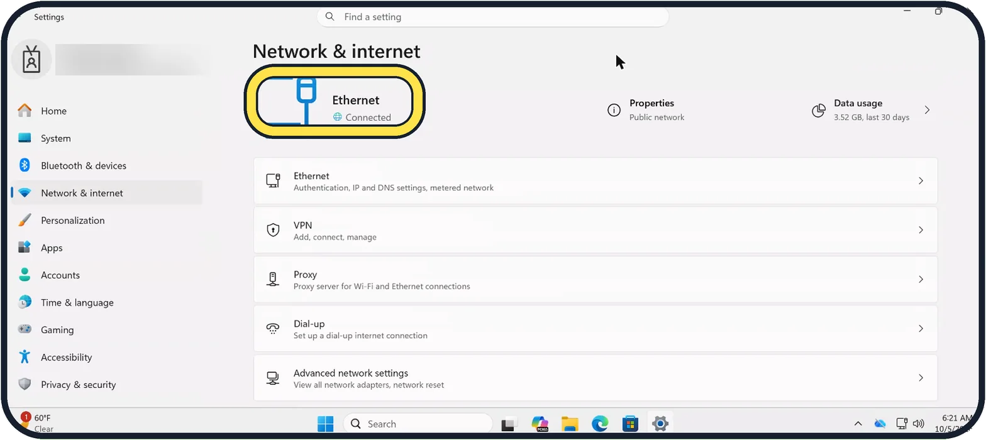Click the Accounts person icon

25,275
